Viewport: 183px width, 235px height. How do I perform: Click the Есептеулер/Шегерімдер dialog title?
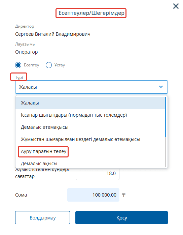(91, 13)
